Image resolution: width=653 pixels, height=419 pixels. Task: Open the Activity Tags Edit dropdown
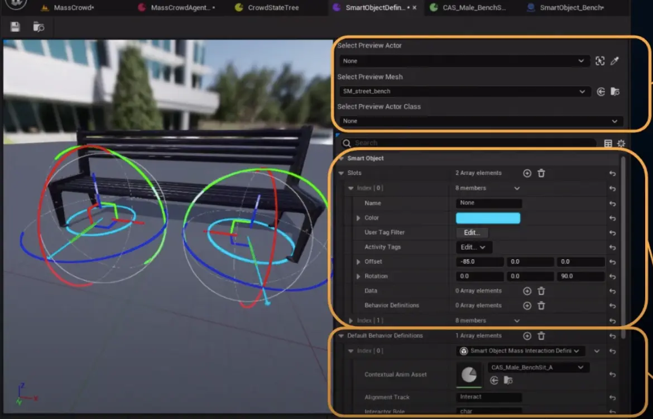(x=474, y=247)
